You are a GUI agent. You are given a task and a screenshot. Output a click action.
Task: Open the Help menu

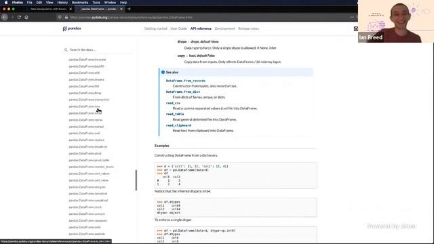click(123, 3)
